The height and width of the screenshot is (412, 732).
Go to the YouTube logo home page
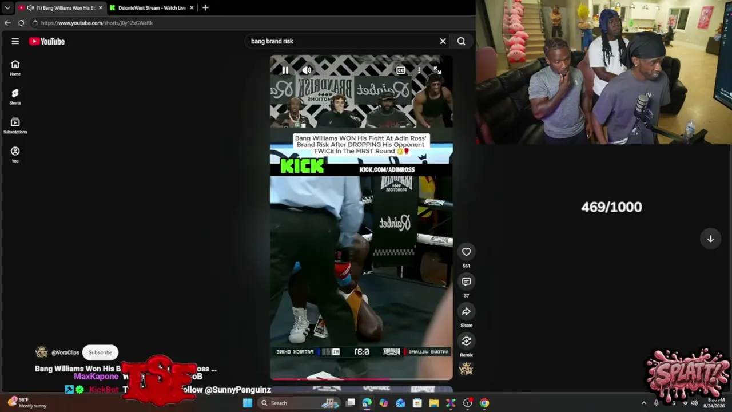47,41
